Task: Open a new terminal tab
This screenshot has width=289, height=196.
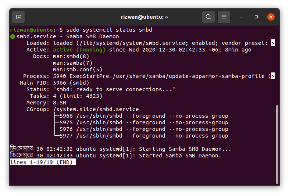Action: (18, 17)
